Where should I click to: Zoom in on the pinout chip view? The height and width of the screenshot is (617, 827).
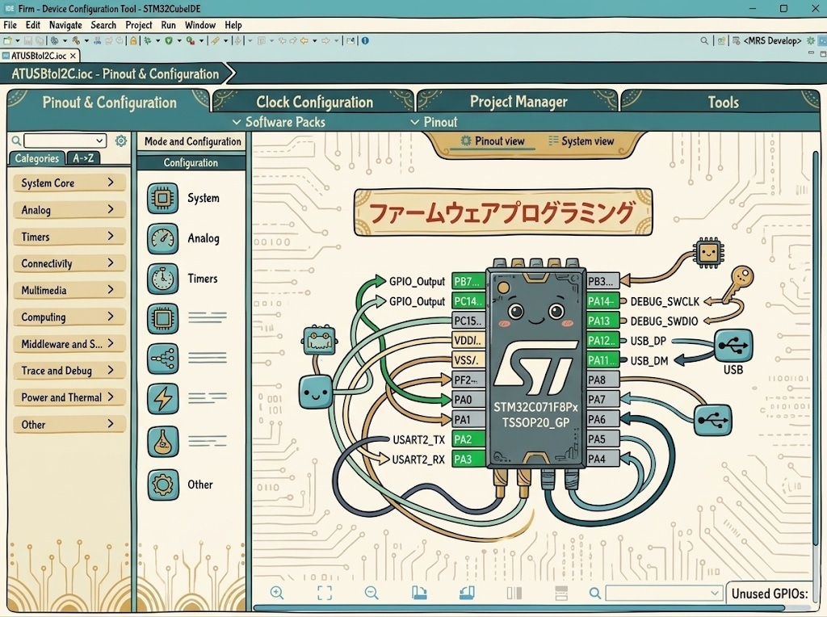[x=277, y=593]
